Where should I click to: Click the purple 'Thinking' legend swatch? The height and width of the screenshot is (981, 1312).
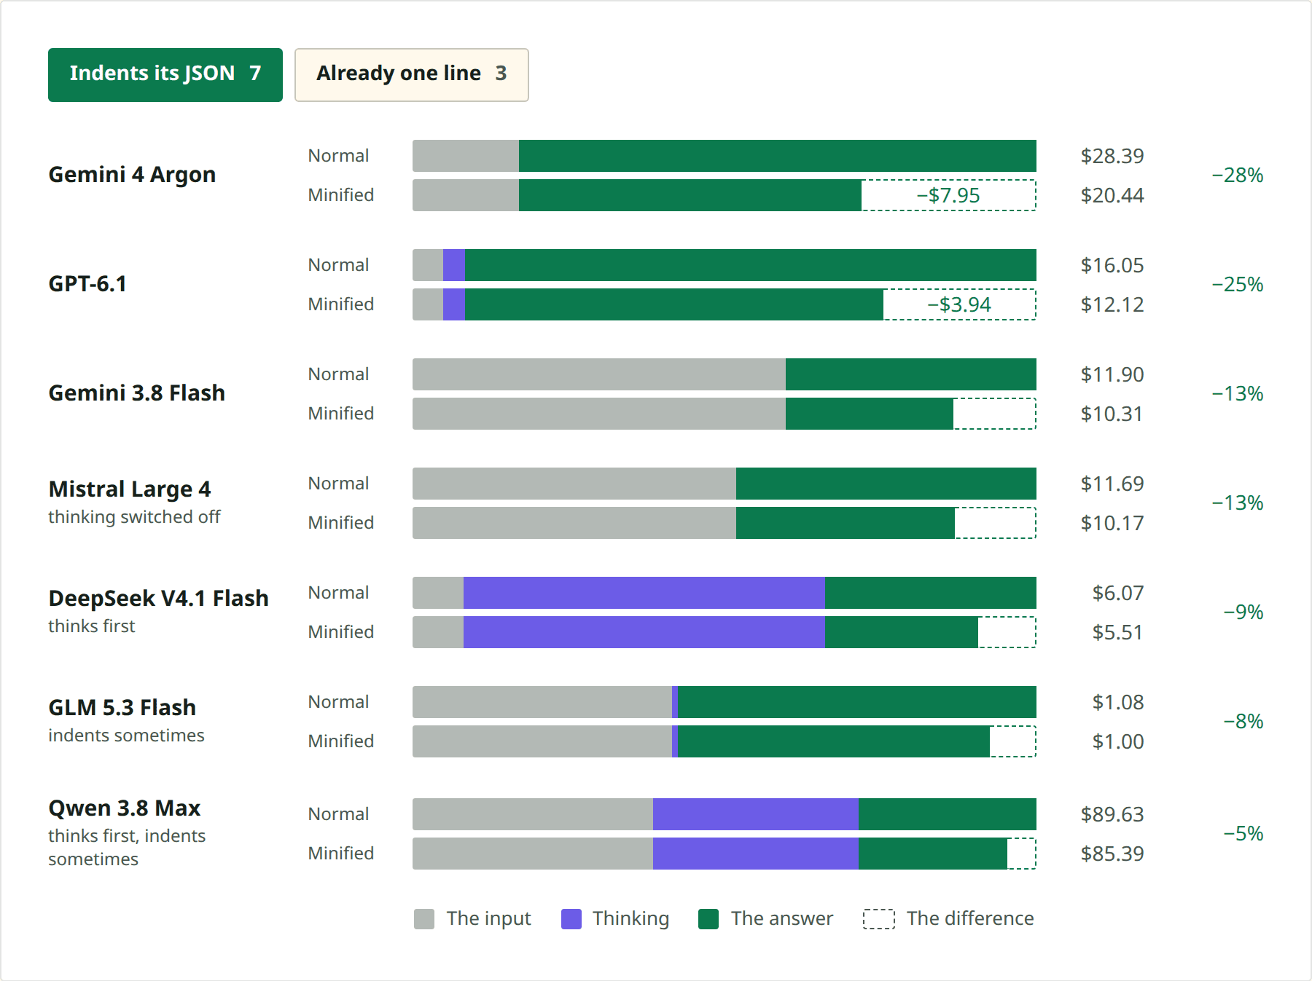(571, 919)
